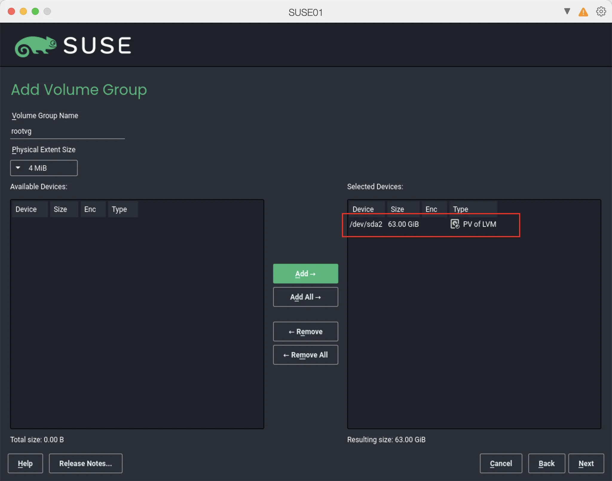Click the Device column header in Selected Devices
The height and width of the screenshot is (481, 612).
pos(363,209)
